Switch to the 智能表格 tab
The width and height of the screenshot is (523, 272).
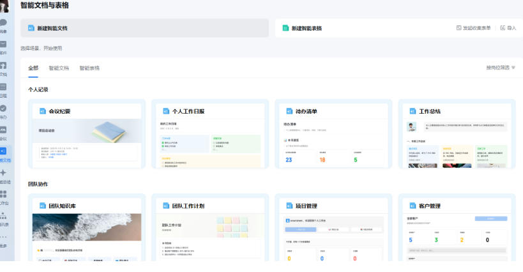[x=89, y=68]
